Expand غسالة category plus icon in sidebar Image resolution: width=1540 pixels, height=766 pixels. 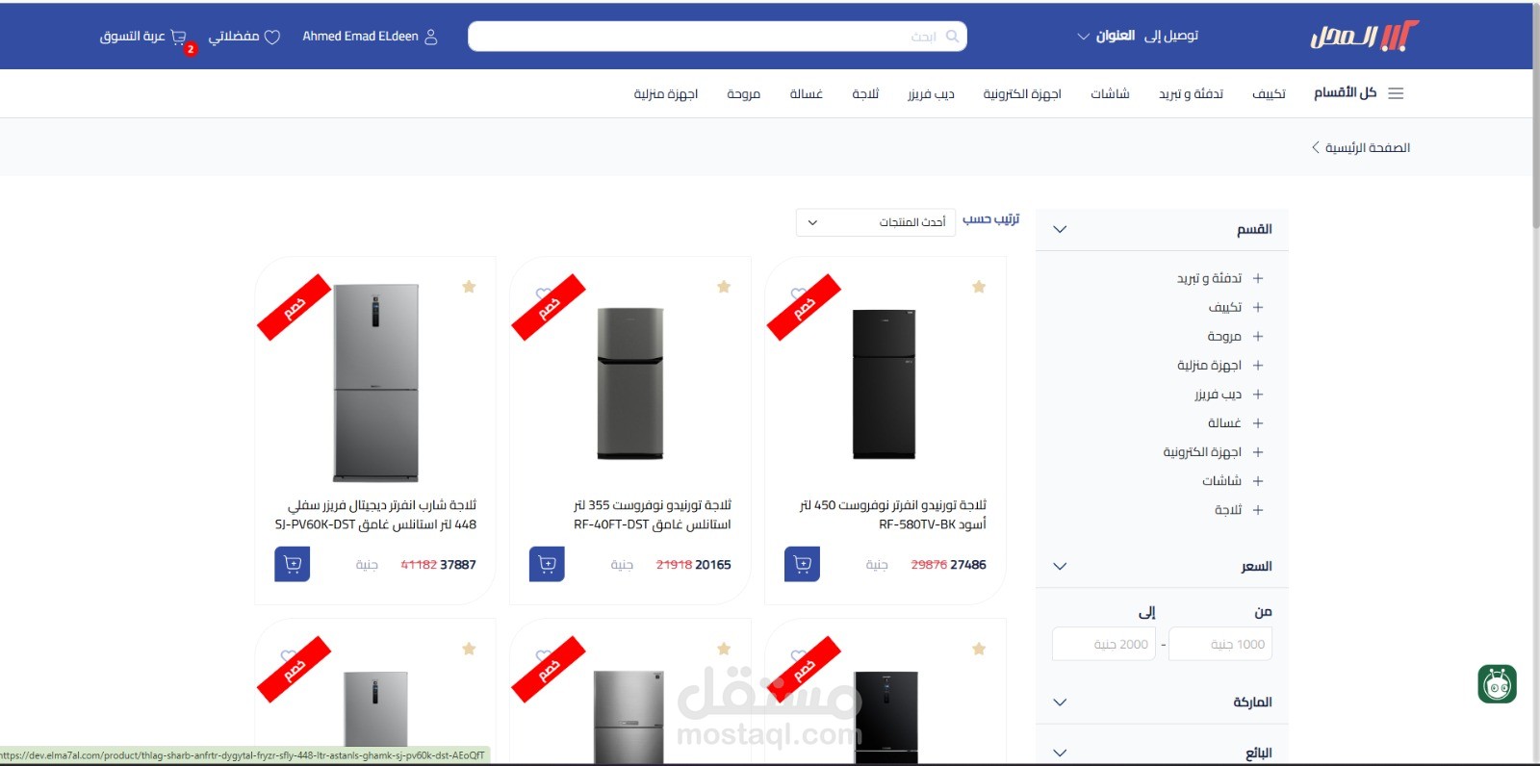[x=1257, y=422]
